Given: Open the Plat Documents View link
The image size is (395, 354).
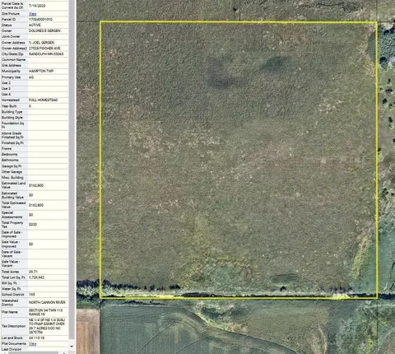Looking at the screenshot, I should (x=33, y=343).
